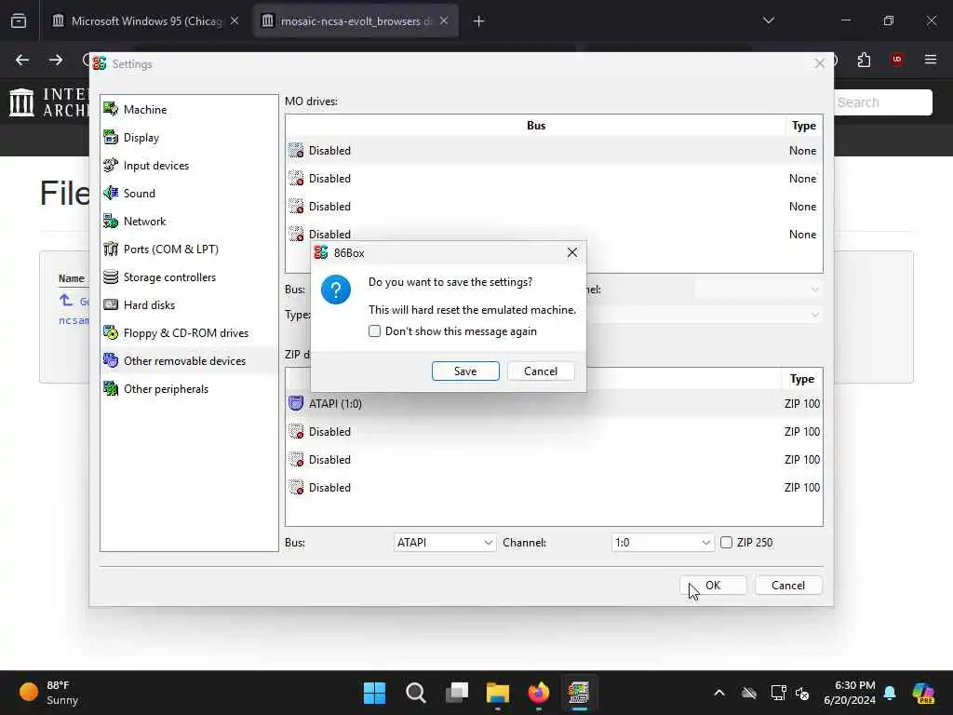
Task: Open a new Firefox tab
Action: (x=479, y=21)
